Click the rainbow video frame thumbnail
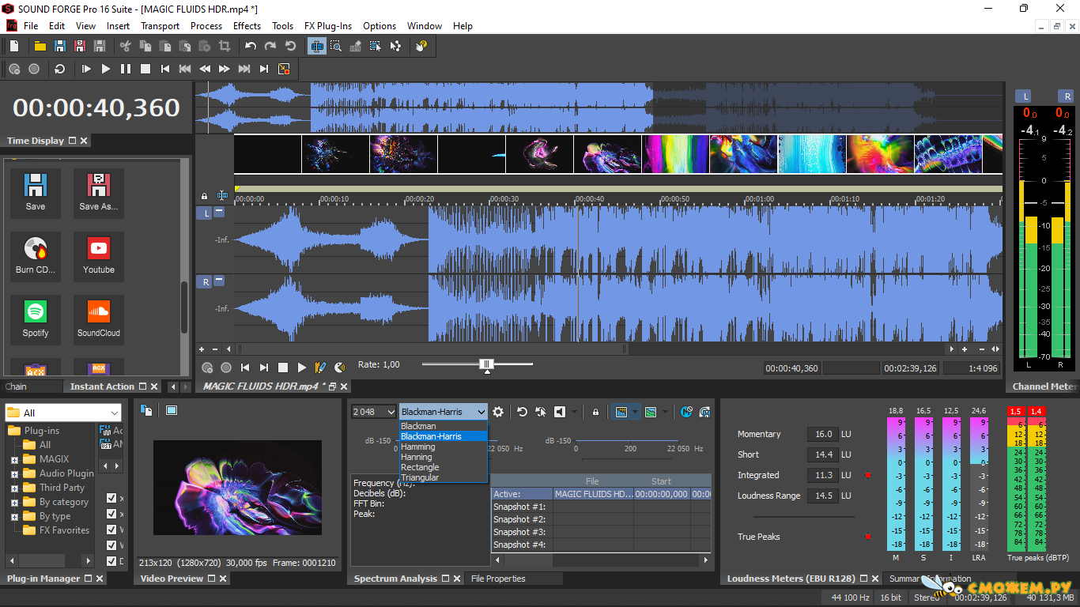Viewport: 1080px width, 607px height. coord(675,154)
